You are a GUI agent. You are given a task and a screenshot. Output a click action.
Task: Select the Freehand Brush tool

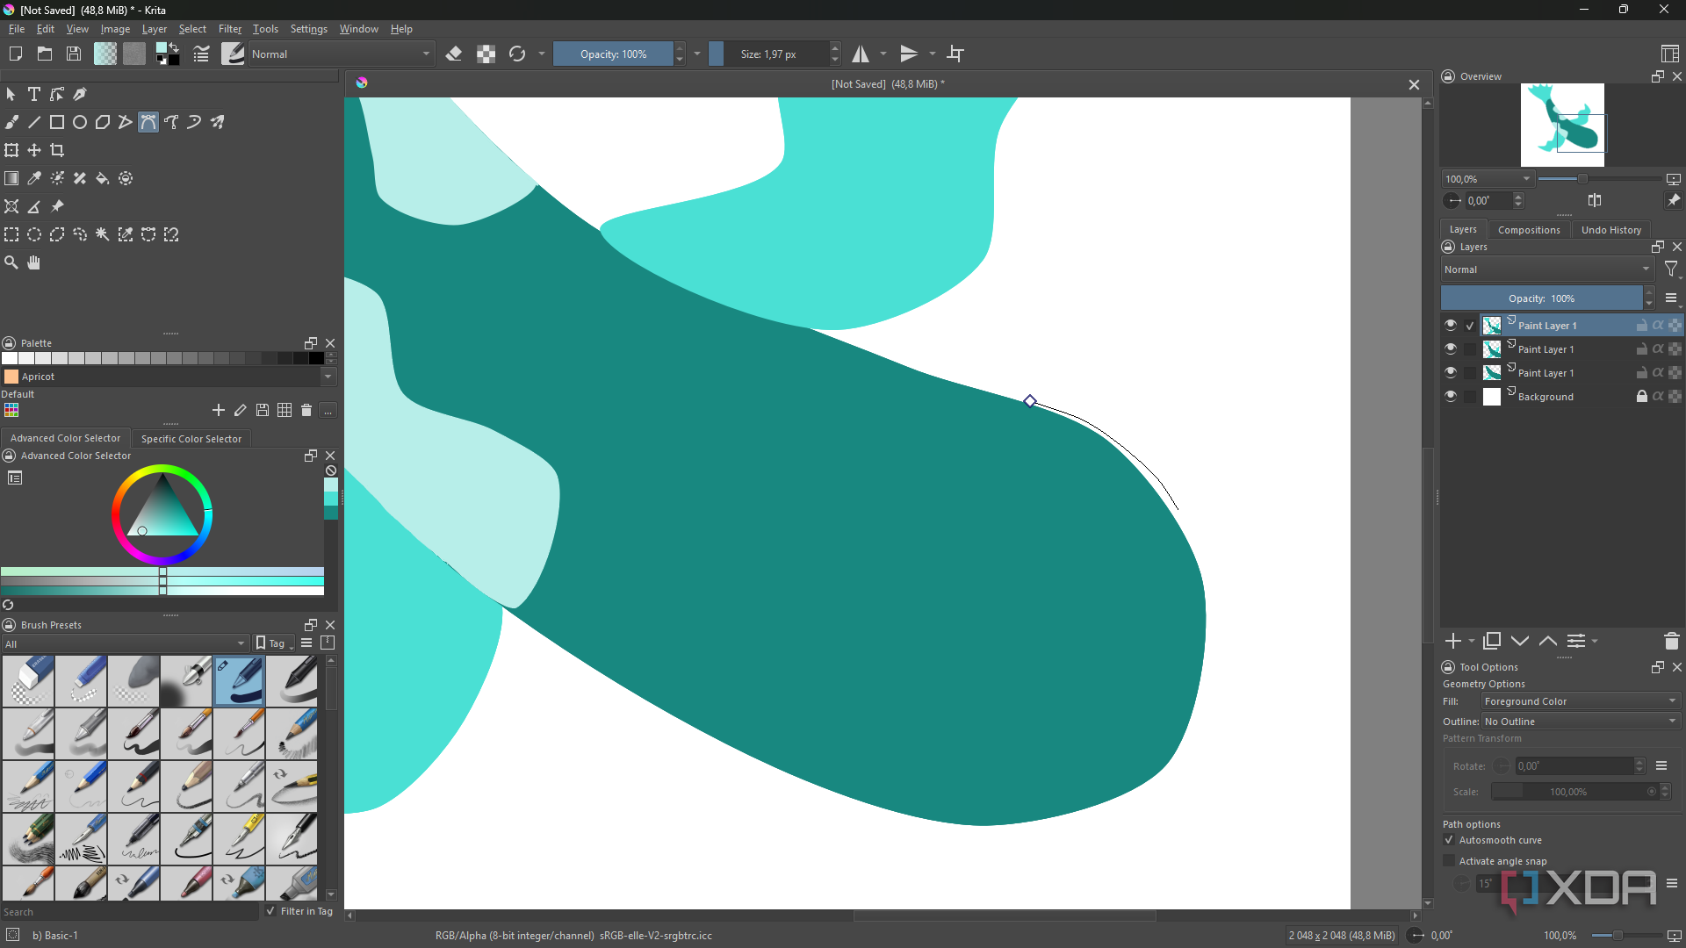pyautogui.click(x=11, y=122)
